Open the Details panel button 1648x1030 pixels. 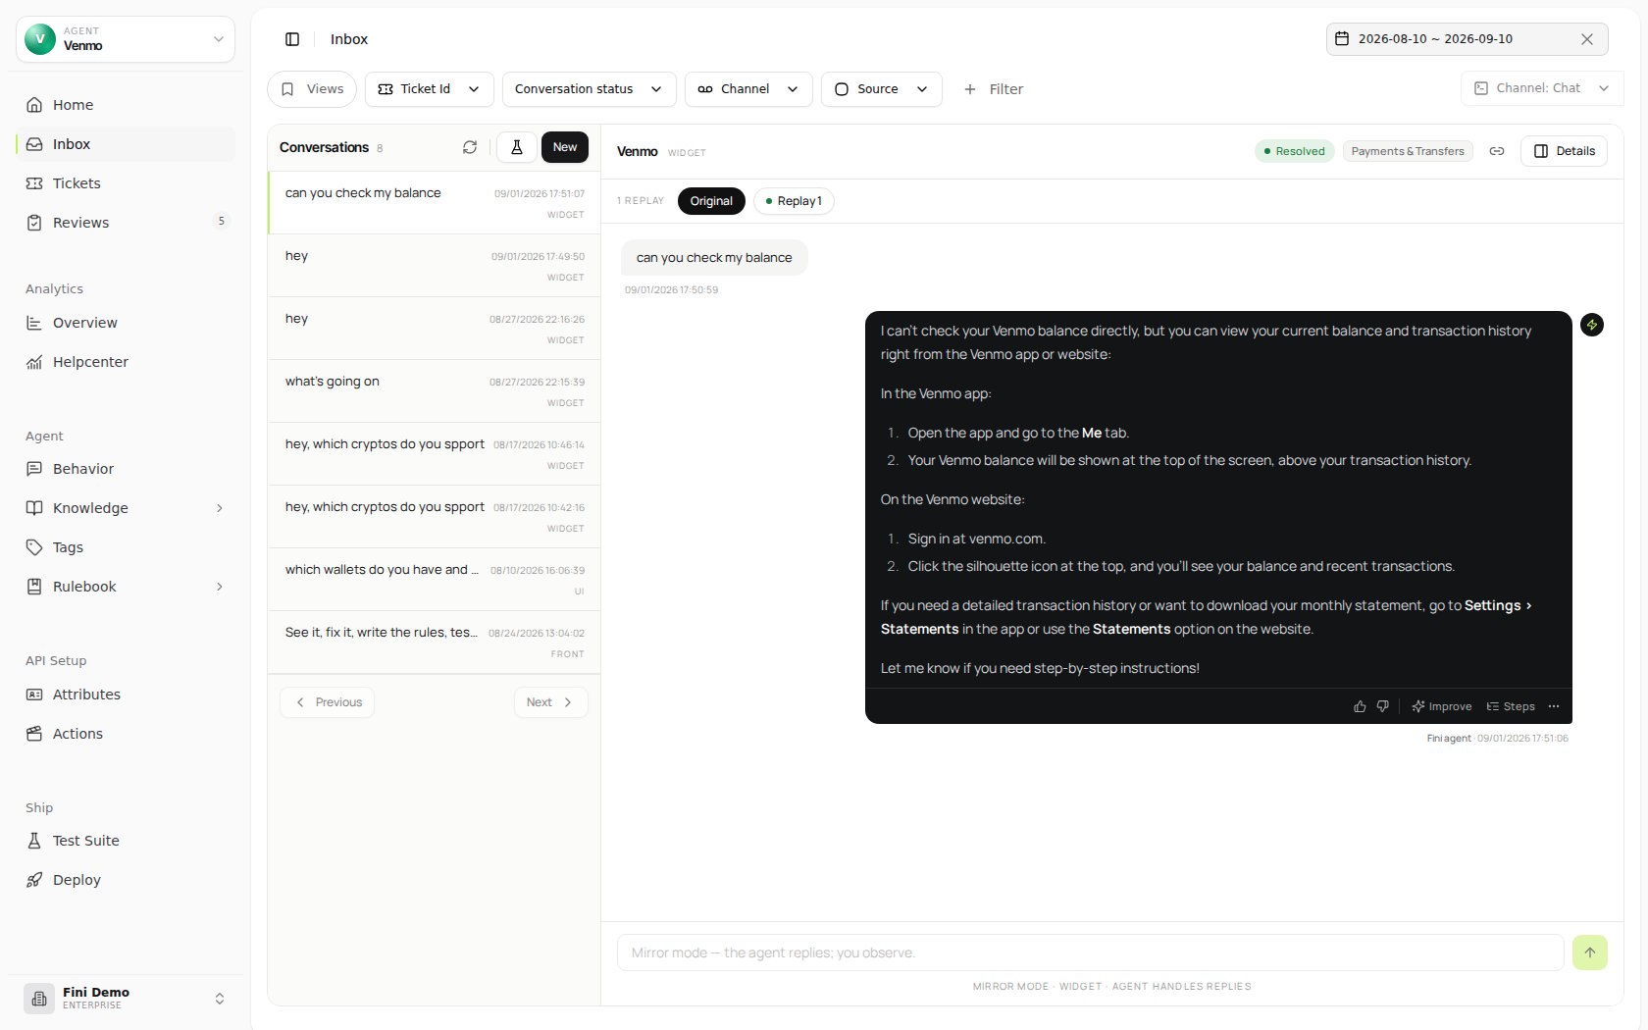(1564, 151)
